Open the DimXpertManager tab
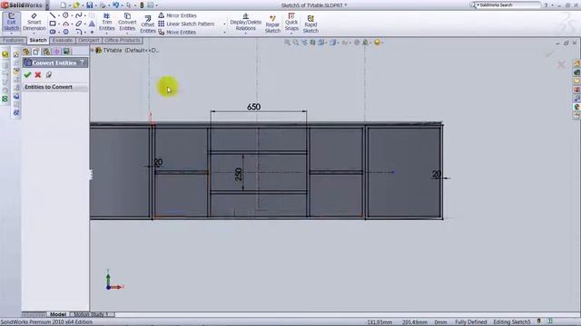 tap(56, 52)
